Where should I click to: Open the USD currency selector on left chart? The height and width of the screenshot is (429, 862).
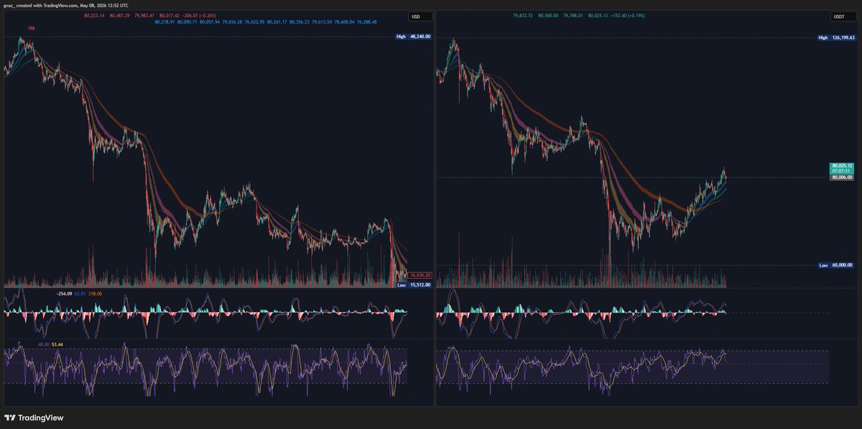[419, 16]
